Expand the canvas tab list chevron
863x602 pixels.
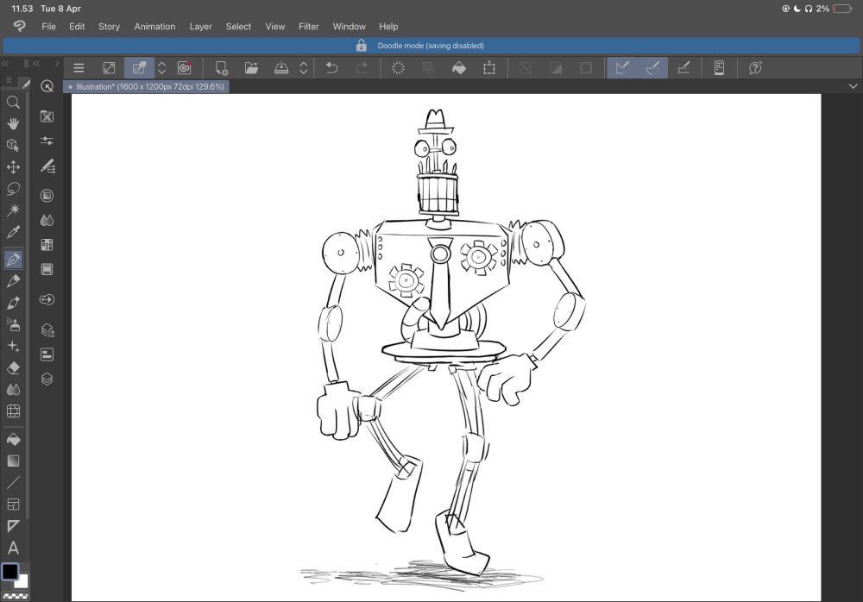tap(853, 86)
